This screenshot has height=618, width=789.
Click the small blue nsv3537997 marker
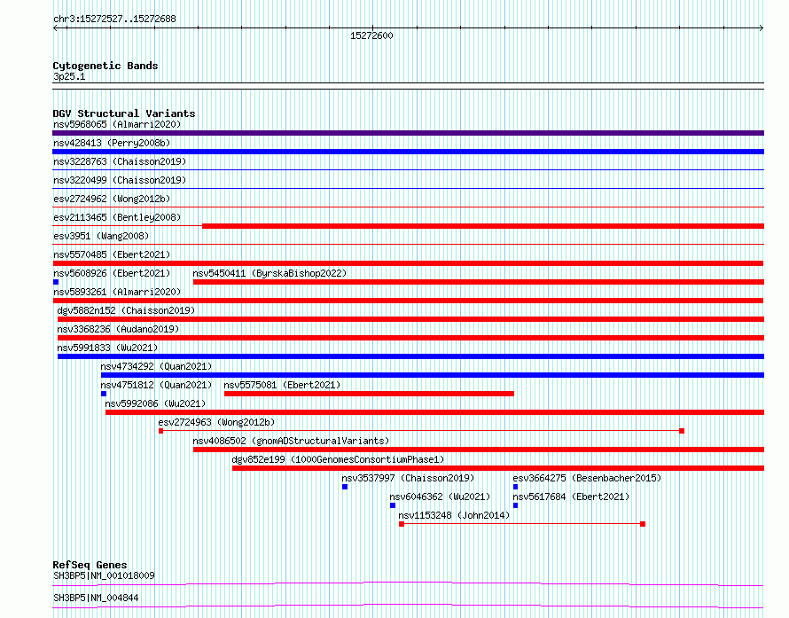click(345, 487)
